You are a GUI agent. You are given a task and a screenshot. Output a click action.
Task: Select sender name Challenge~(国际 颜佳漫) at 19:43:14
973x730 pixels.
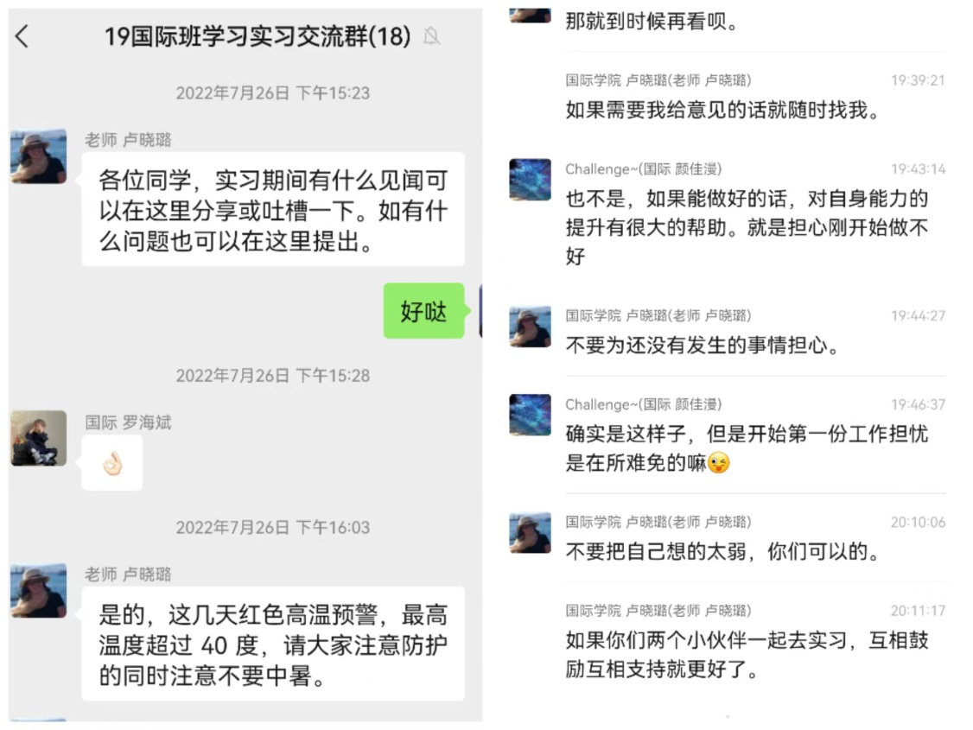point(643,168)
